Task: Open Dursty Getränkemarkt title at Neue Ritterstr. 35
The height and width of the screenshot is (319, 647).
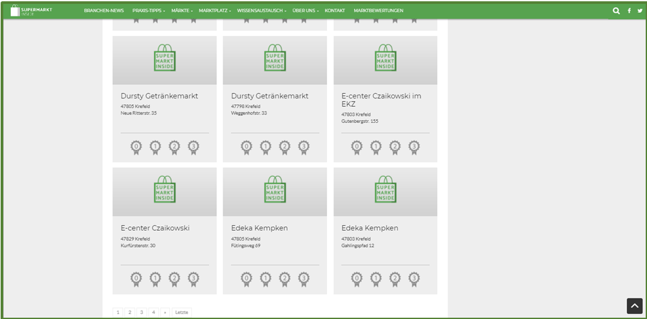Action: click(159, 96)
